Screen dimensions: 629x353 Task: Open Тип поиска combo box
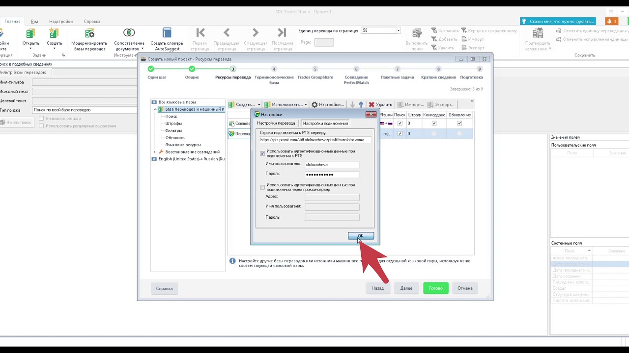85,110
